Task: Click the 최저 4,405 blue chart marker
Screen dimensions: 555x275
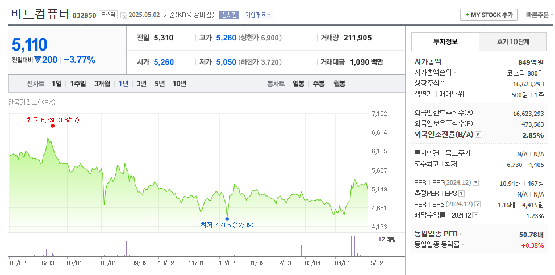Action: (227, 219)
